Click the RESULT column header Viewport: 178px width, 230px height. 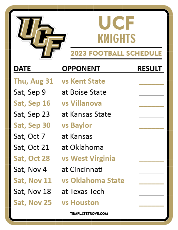point(149,69)
